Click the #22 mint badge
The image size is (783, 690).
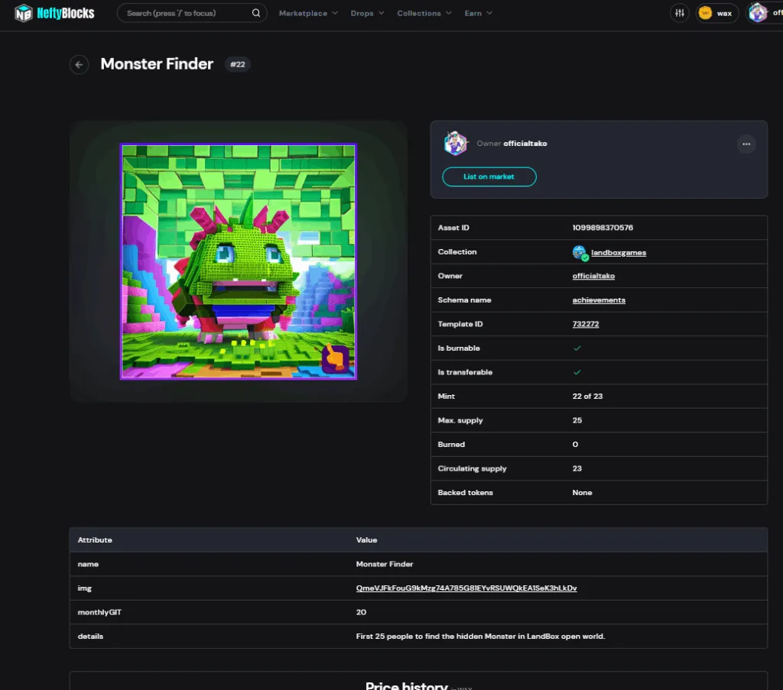(x=237, y=64)
